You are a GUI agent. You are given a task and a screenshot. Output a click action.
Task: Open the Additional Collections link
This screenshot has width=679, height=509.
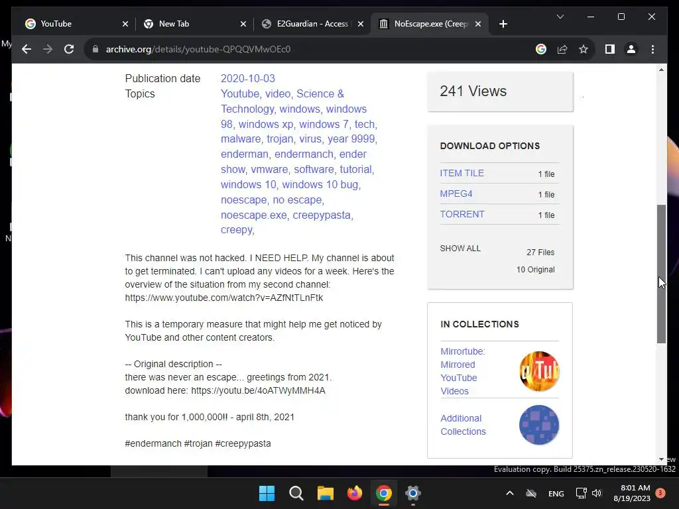pyautogui.click(x=463, y=425)
